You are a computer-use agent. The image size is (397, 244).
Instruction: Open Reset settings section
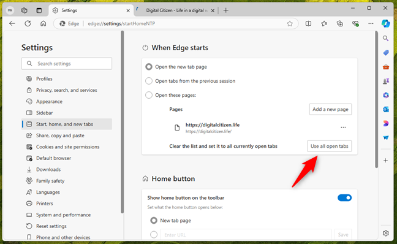67,226
